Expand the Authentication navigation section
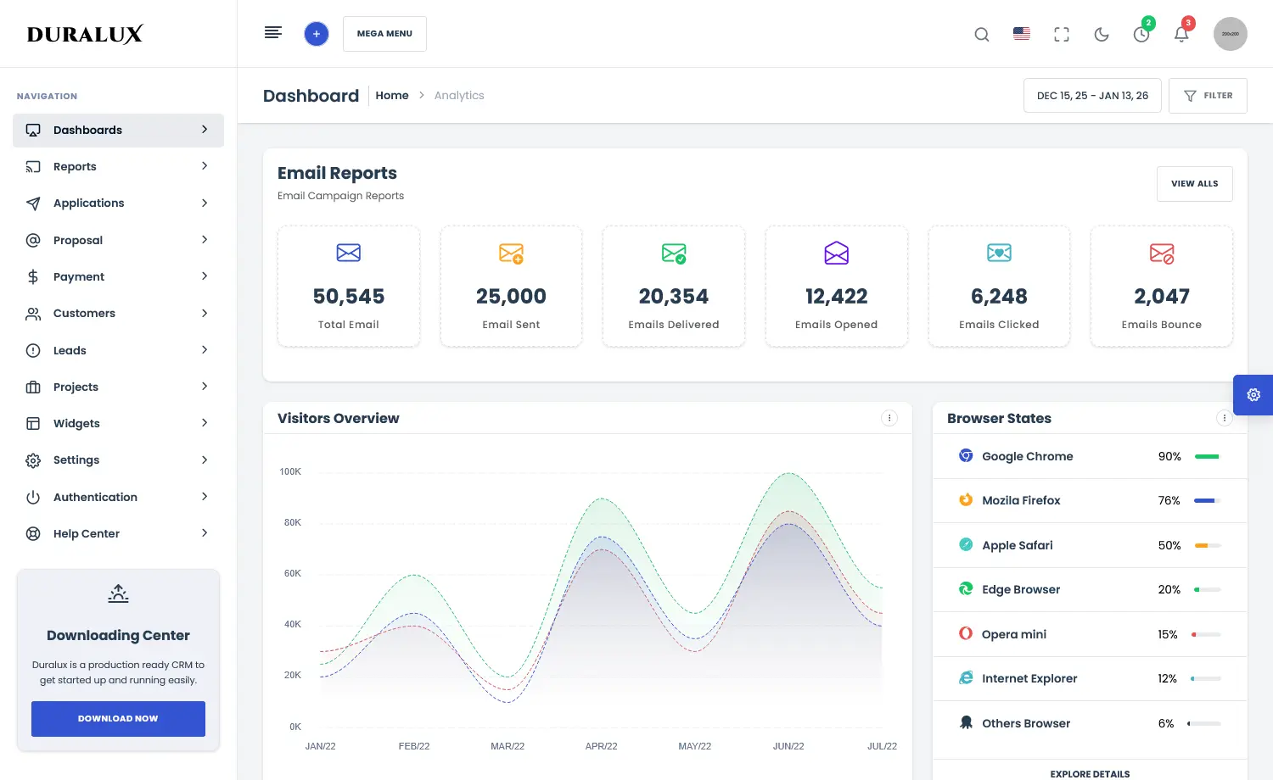 pos(118,497)
